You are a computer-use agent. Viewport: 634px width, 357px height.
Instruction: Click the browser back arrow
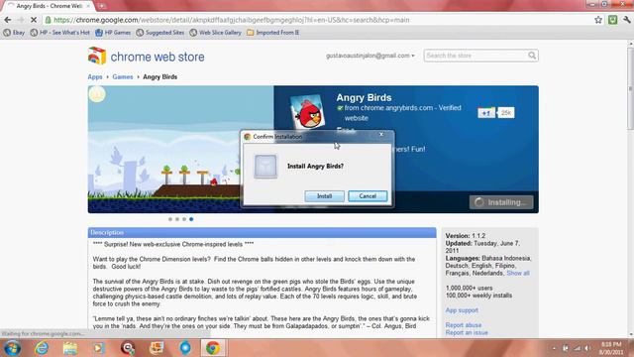pos(8,20)
